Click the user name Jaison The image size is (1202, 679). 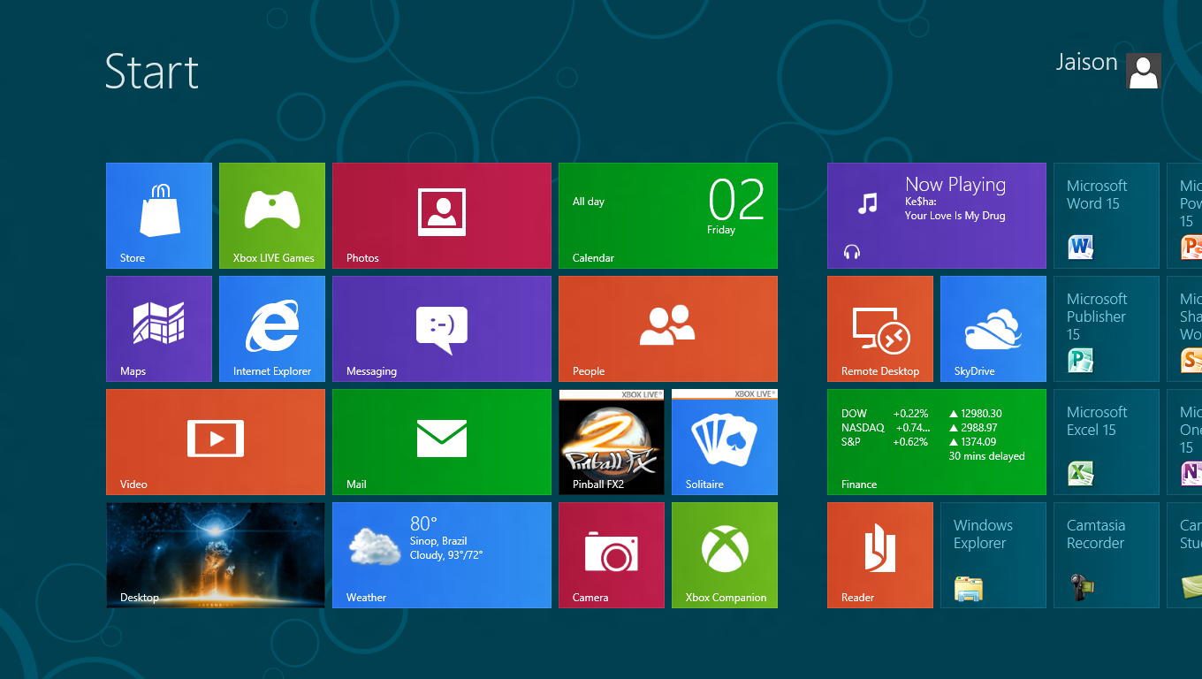1087,62
